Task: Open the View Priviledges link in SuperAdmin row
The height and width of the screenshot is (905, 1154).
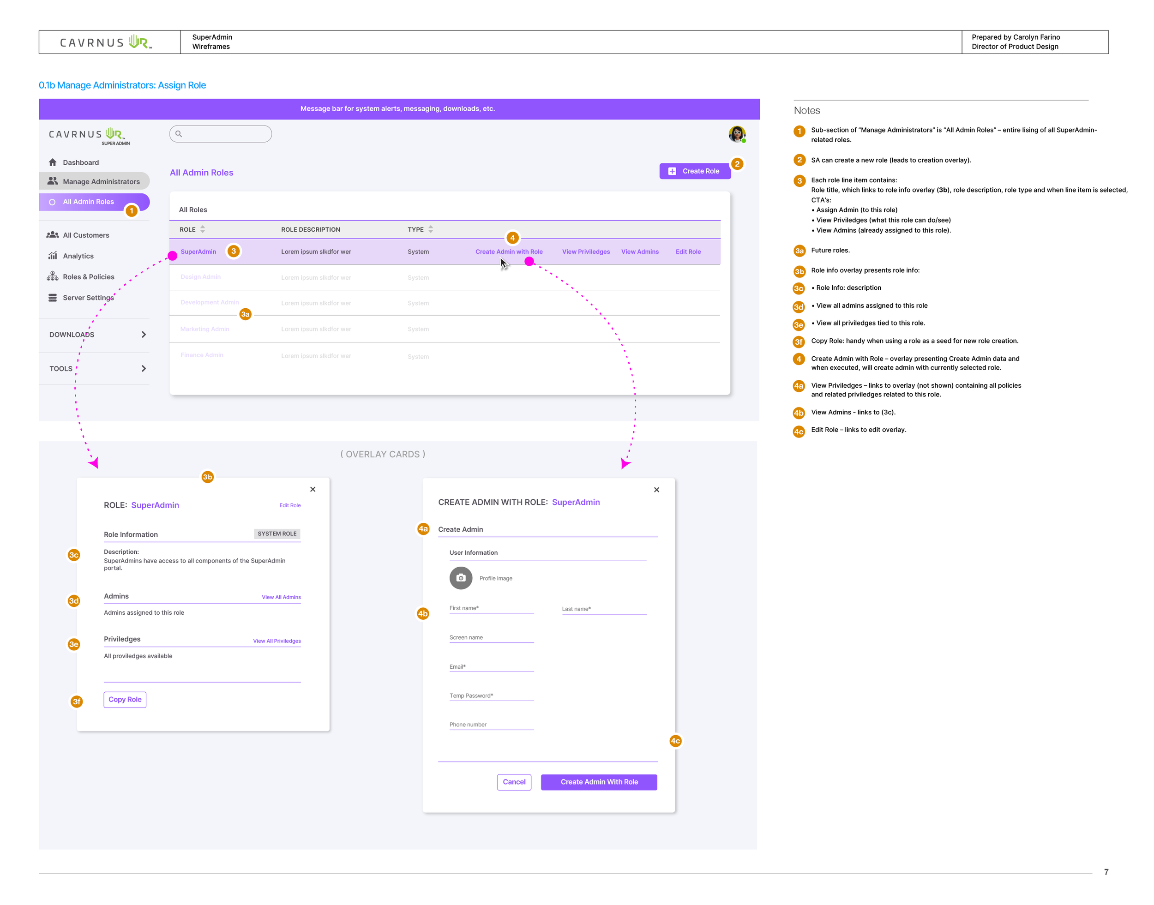Action: (x=586, y=252)
